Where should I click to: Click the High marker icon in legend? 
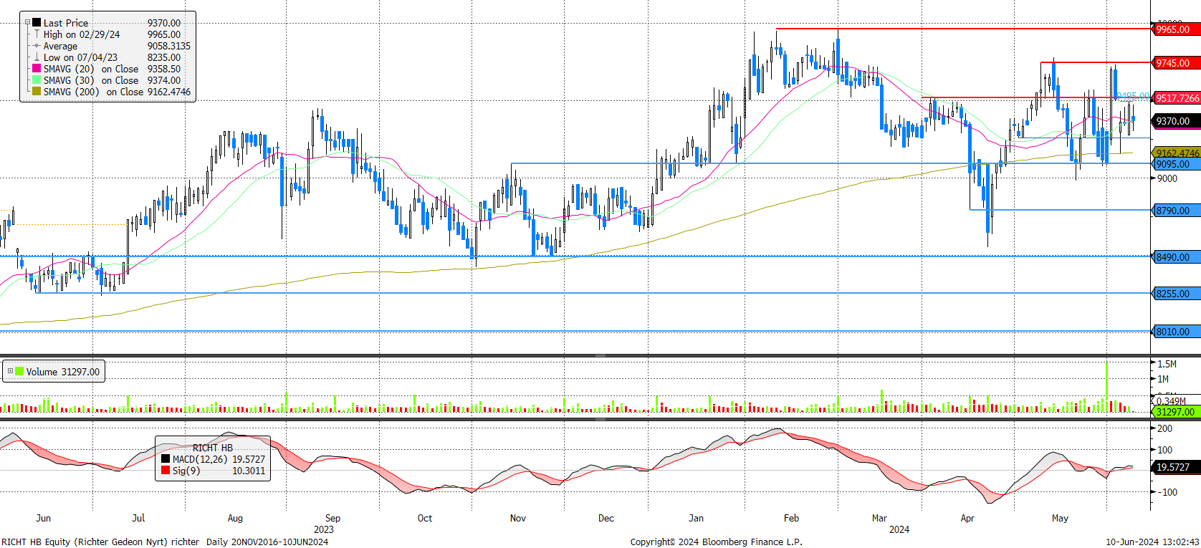click(x=37, y=34)
